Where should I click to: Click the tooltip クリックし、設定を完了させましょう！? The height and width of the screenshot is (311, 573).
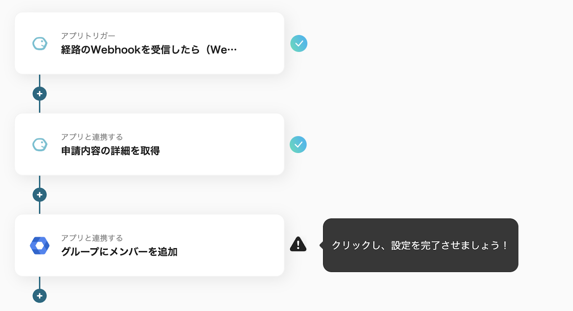pyautogui.click(x=420, y=245)
